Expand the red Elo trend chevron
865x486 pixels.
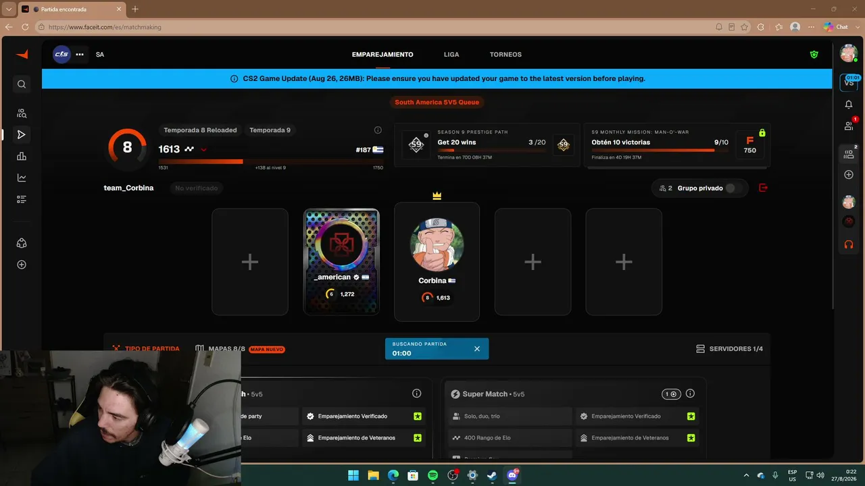click(203, 150)
